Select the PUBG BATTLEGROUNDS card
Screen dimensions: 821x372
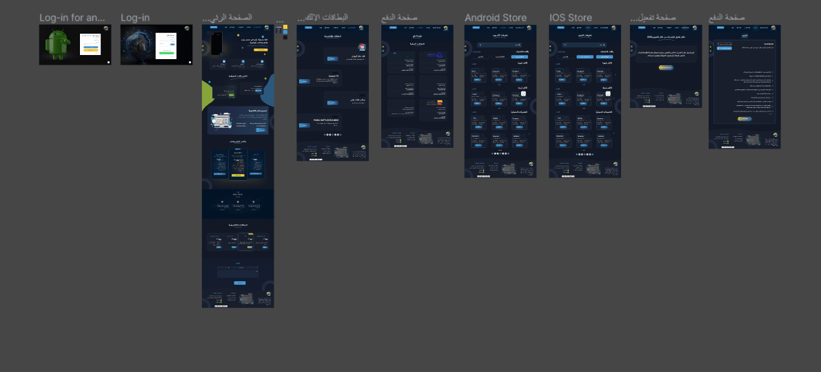320,123
